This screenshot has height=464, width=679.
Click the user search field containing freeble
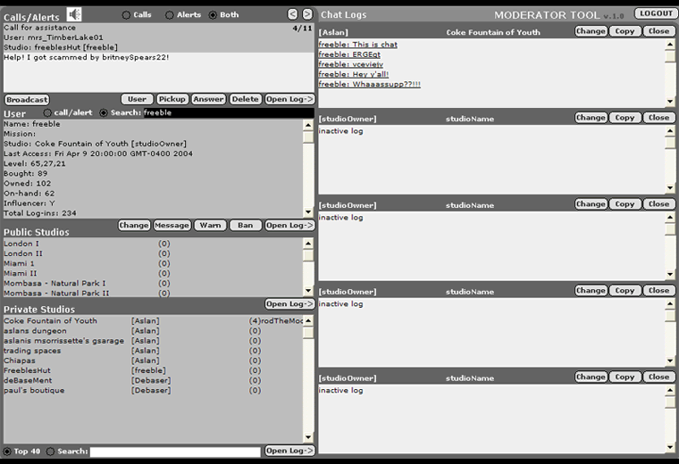click(228, 112)
